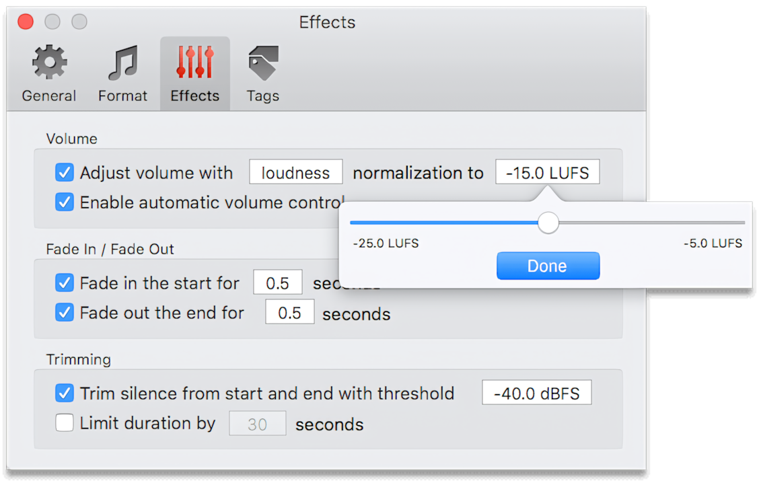
Task: Click the fade-in duration field showing 0.5
Action: click(277, 283)
